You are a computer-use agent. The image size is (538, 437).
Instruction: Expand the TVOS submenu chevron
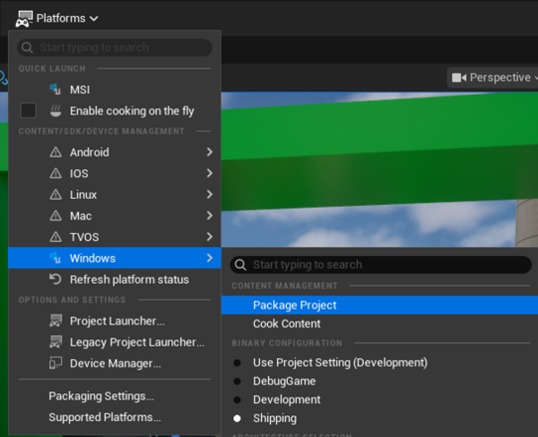[x=209, y=236]
